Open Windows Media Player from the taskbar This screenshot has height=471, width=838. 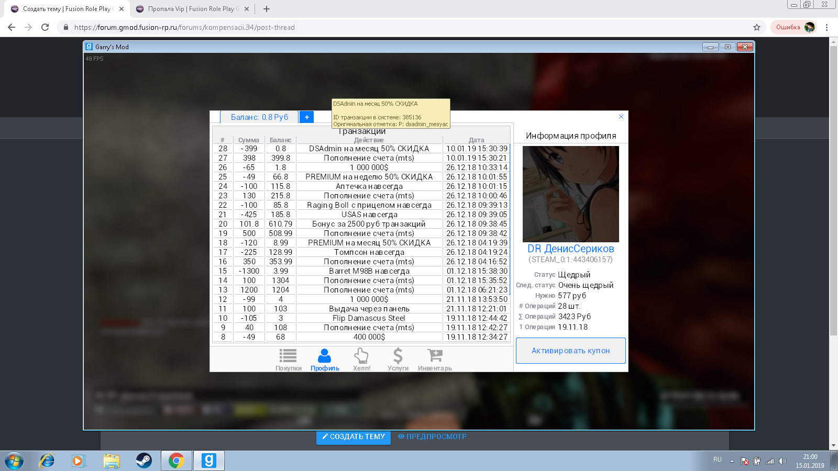pyautogui.click(x=78, y=461)
